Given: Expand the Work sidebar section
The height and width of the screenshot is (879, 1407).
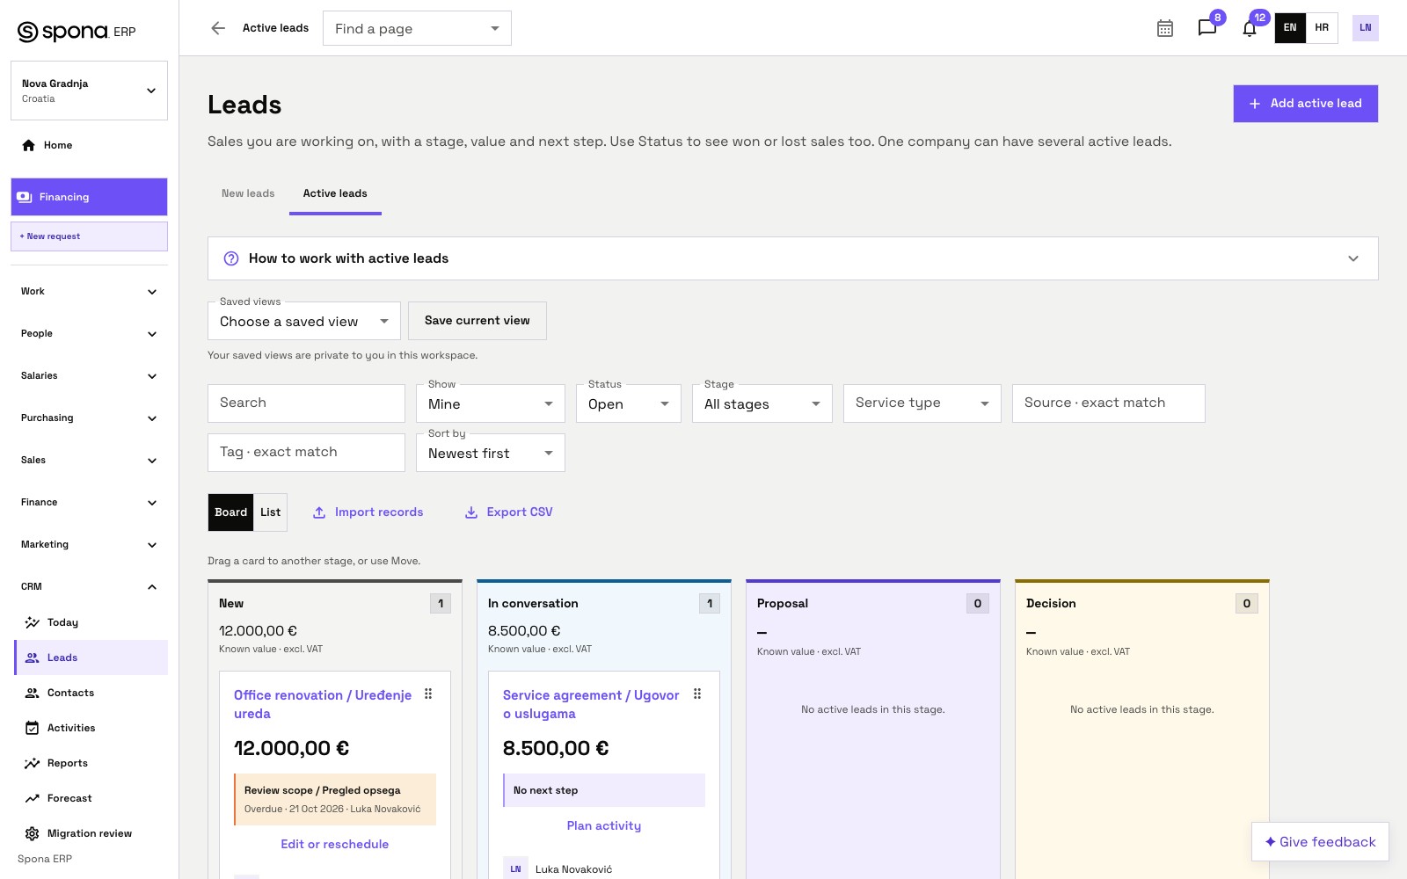Looking at the screenshot, I should pyautogui.click(x=89, y=291).
